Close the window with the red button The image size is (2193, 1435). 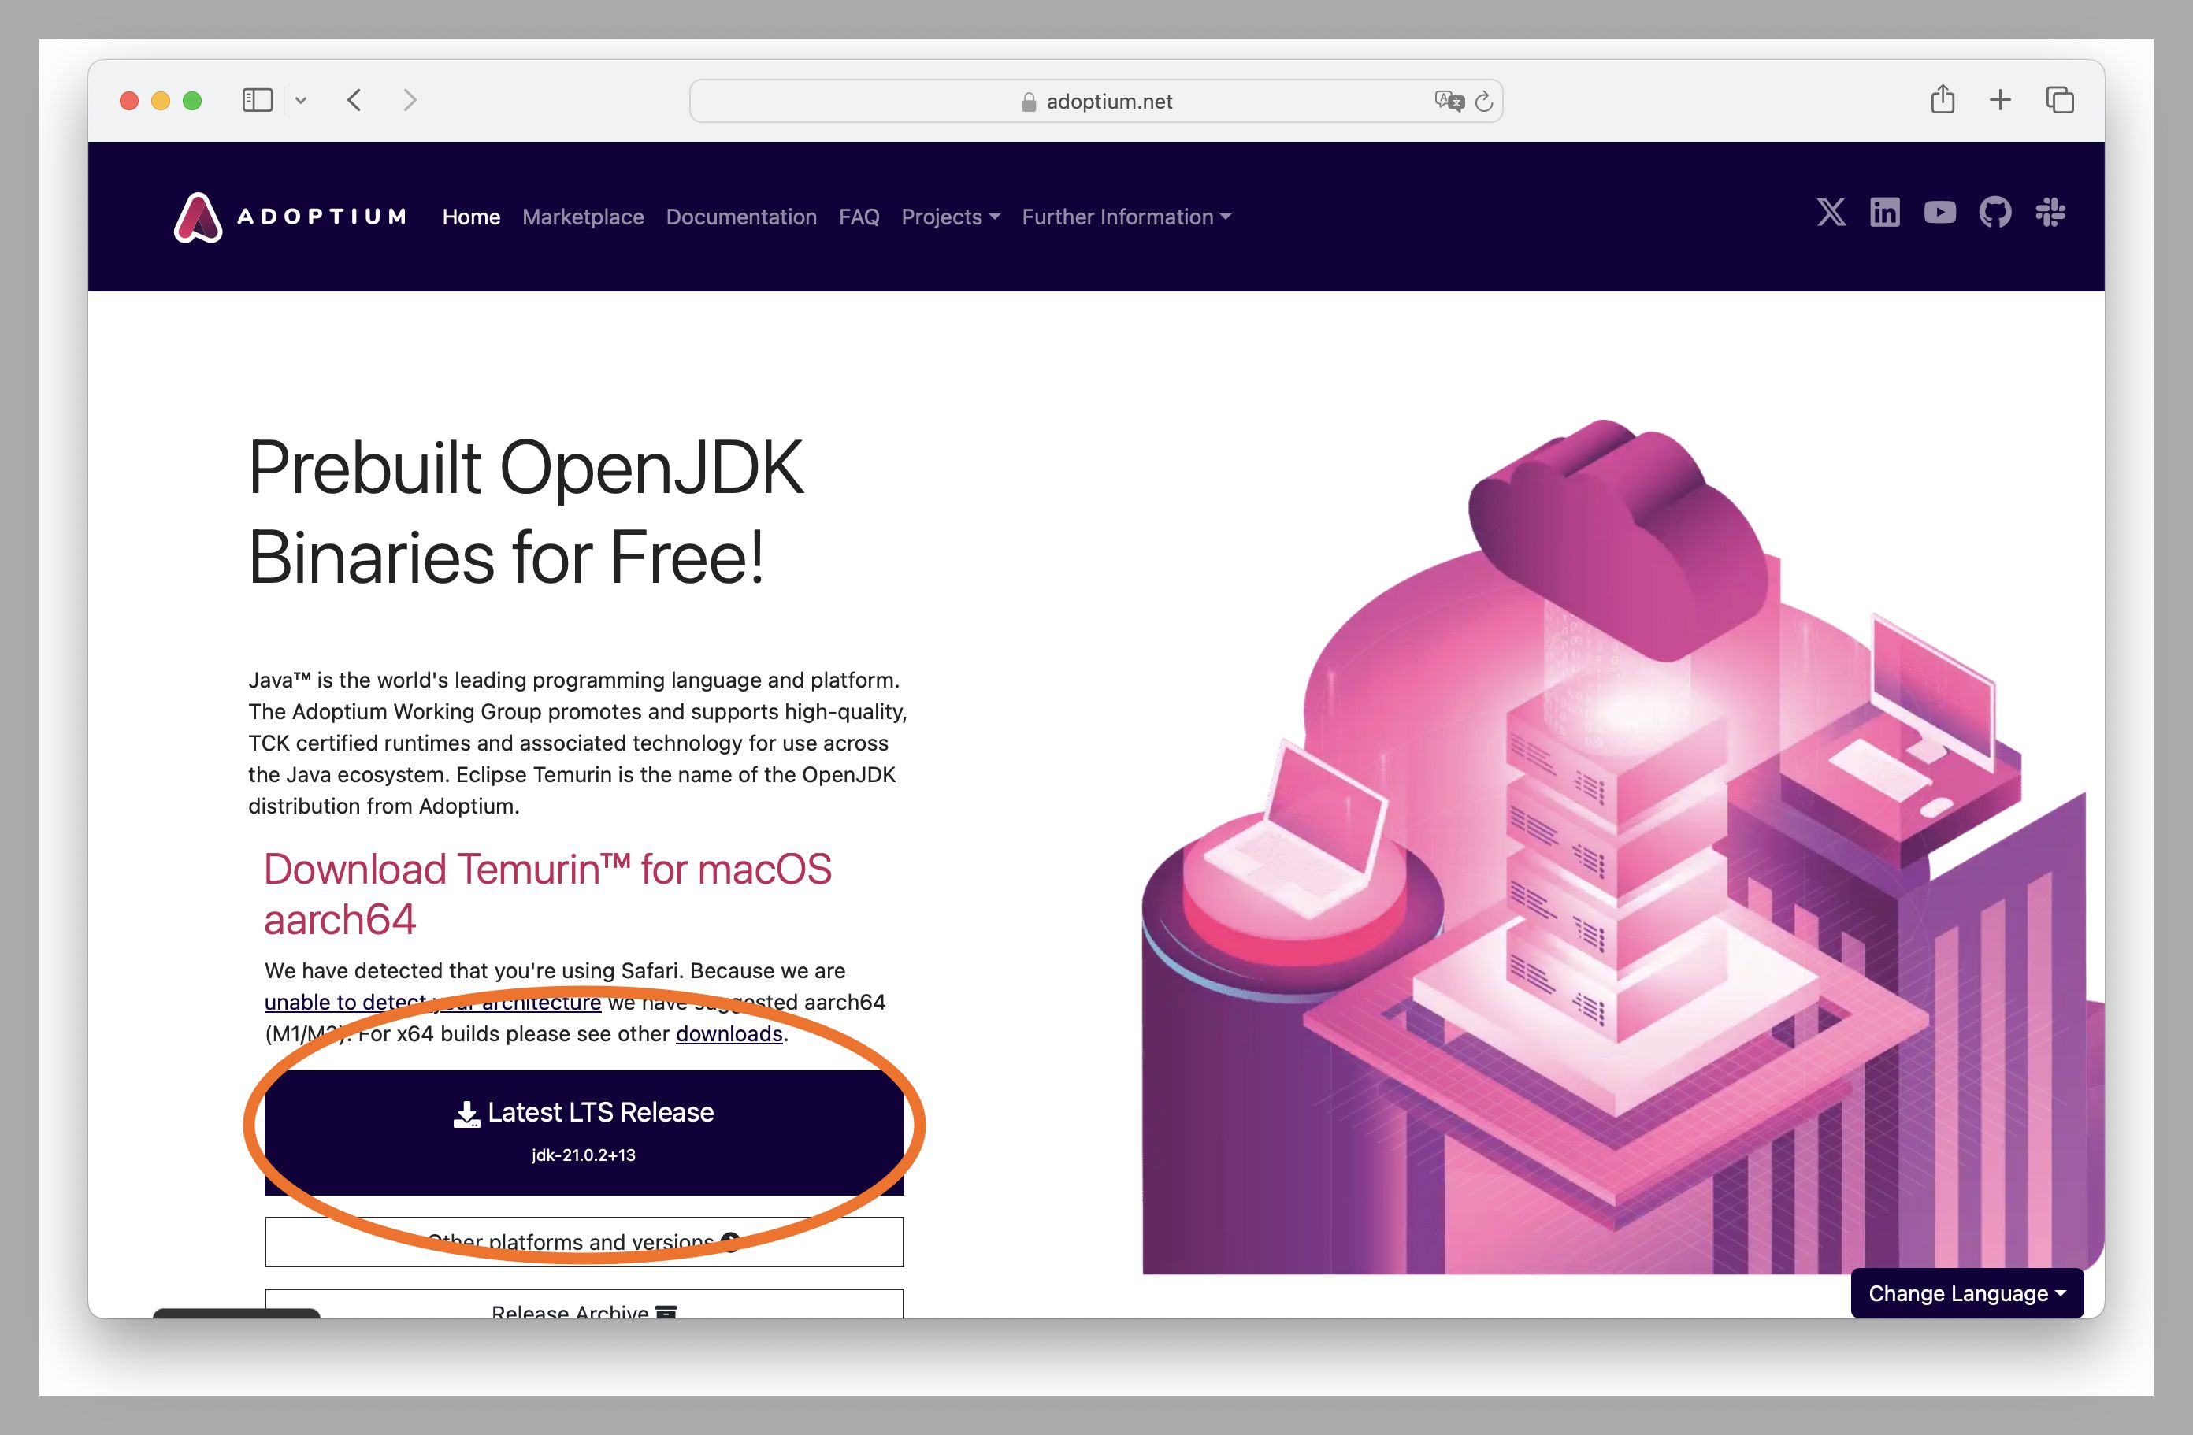coord(129,100)
